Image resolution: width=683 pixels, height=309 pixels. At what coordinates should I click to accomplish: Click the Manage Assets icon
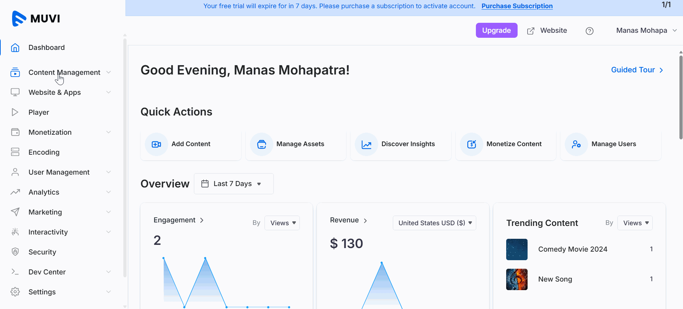pyautogui.click(x=262, y=144)
